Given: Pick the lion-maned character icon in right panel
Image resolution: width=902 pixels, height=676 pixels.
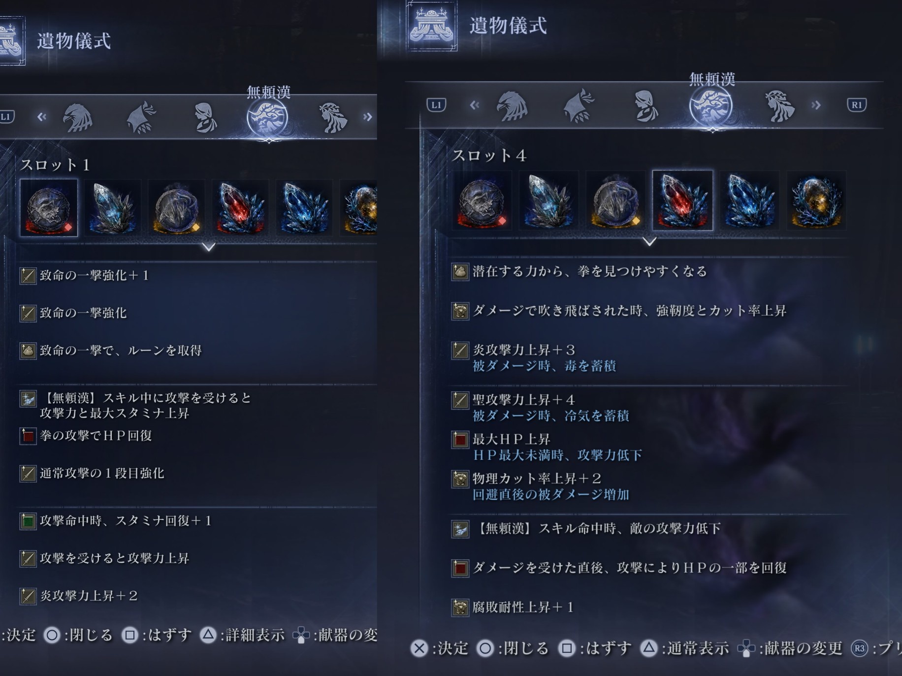Looking at the screenshot, I should click(779, 106).
